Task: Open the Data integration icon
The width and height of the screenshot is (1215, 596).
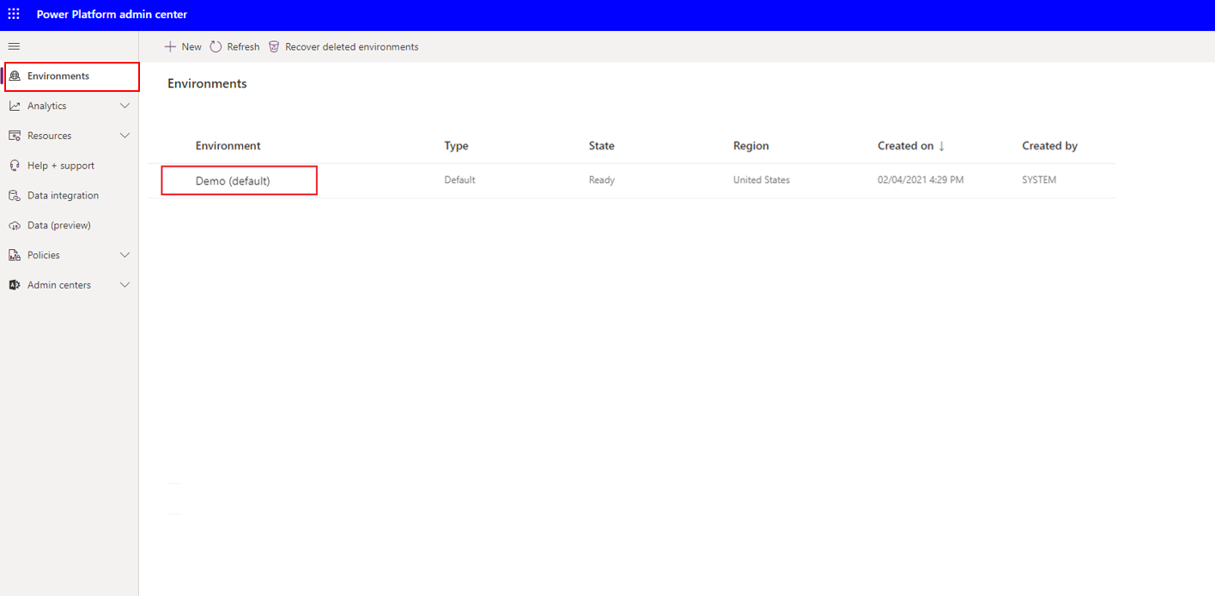Action: pos(15,195)
